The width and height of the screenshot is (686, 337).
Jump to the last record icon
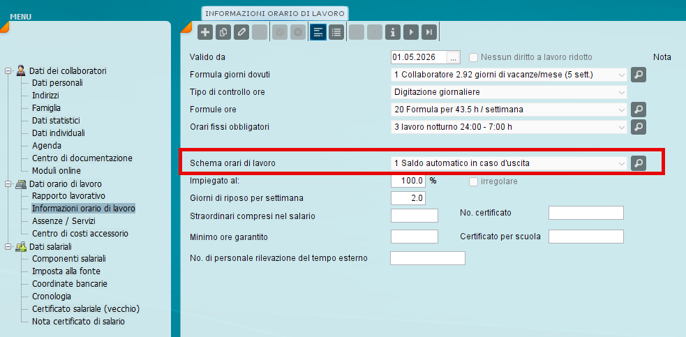(x=428, y=32)
